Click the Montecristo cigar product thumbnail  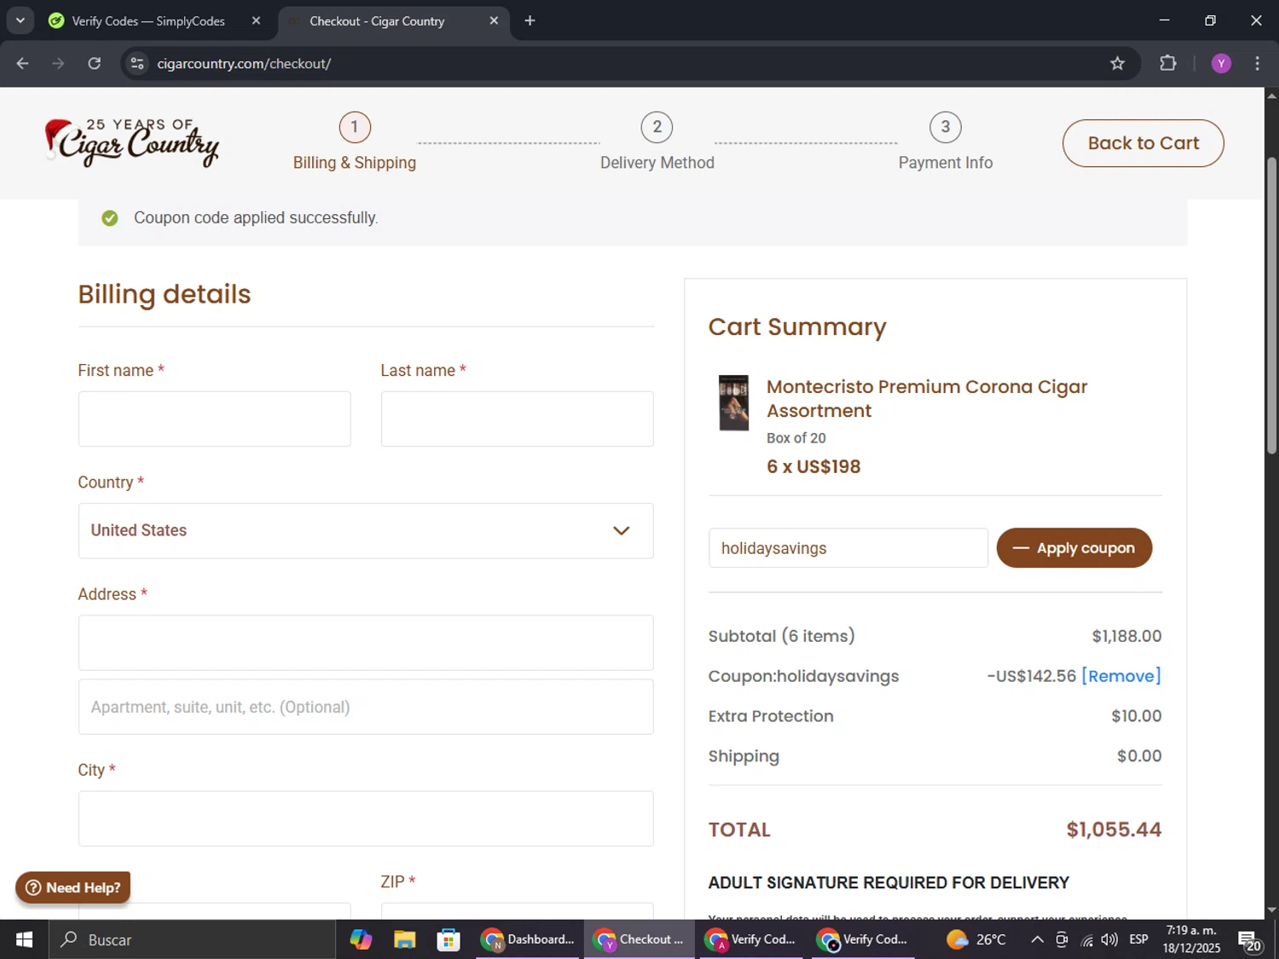pyautogui.click(x=733, y=402)
